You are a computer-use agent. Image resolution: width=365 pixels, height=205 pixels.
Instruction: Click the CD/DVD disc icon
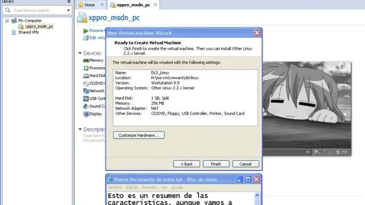click(86, 83)
